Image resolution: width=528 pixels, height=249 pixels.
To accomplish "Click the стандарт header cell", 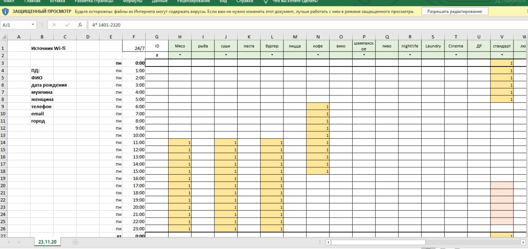I will tap(502, 46).
